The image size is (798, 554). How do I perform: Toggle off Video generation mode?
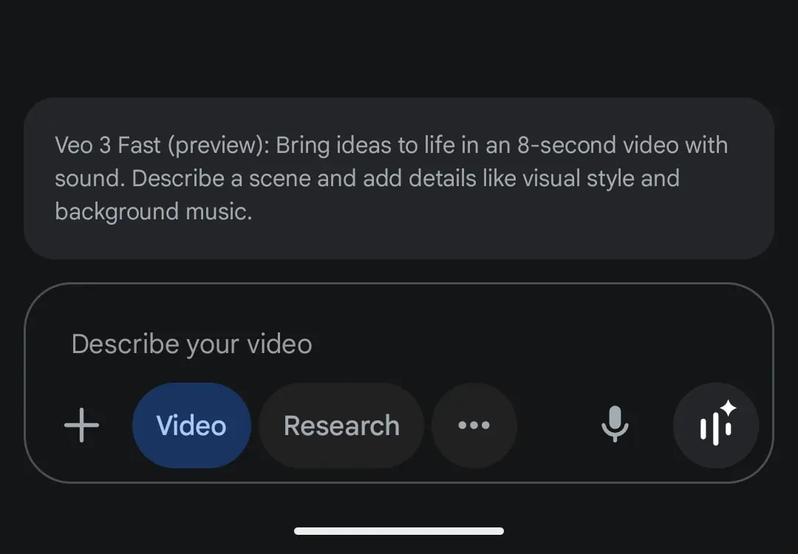tap(191, 425)
